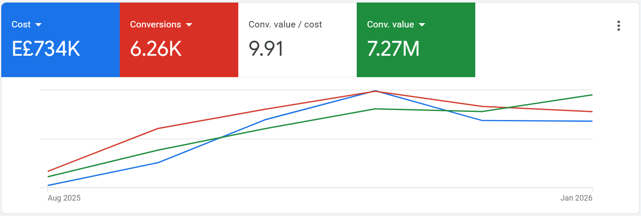Select the E£734K cost figure
641x216 pixels.
(x=46, y=49)
